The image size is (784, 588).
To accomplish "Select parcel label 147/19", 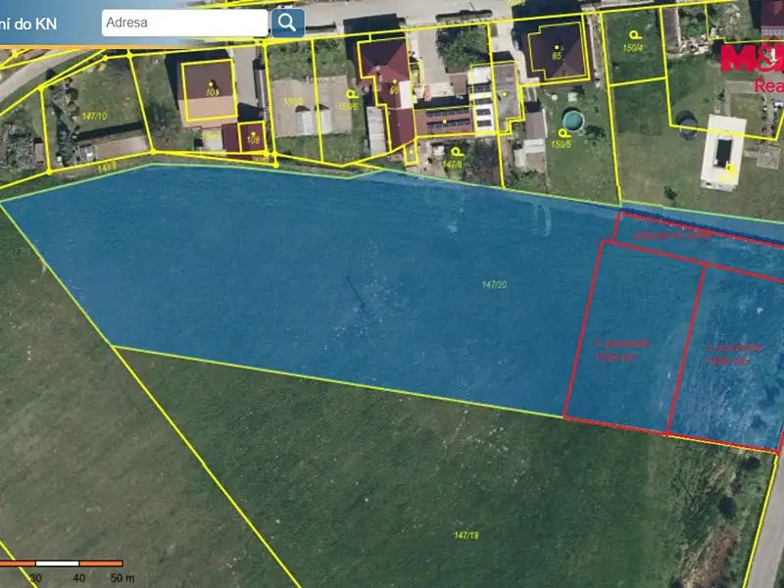I will [x=466, y=535].
